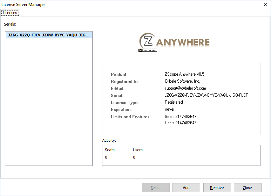
Task: Click the Close button
Action: pos(248,188)
